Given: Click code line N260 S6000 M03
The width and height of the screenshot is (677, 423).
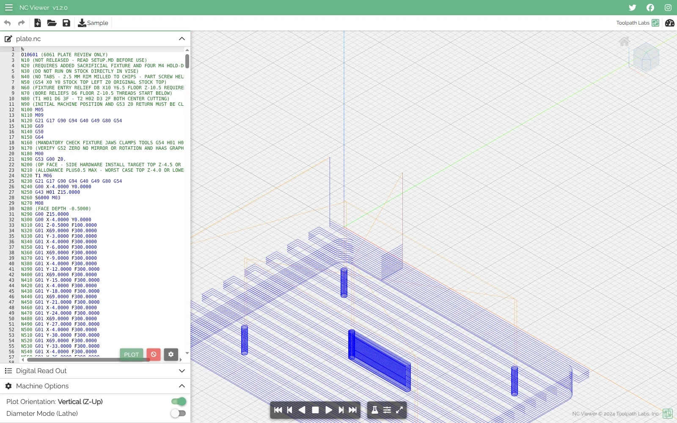Looking at the screenshot, I should tap(41, 198).
